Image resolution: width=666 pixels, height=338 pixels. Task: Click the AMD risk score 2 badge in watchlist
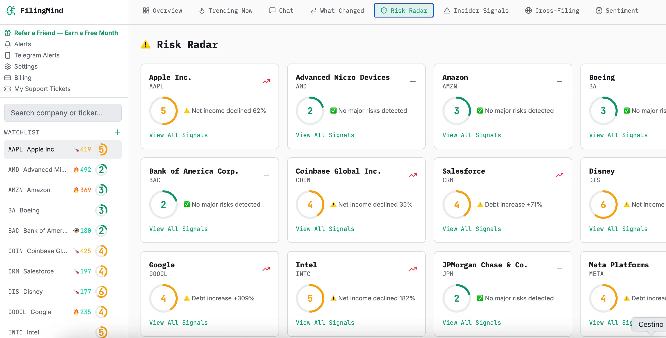pyautogui.click(x=102, y=170)
